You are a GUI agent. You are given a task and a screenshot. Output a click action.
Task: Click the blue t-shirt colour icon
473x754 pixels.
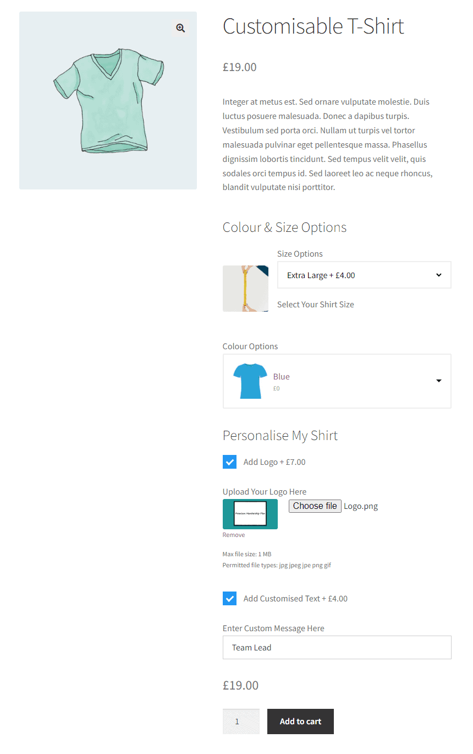pyautogui.click(x=250, y=381)
